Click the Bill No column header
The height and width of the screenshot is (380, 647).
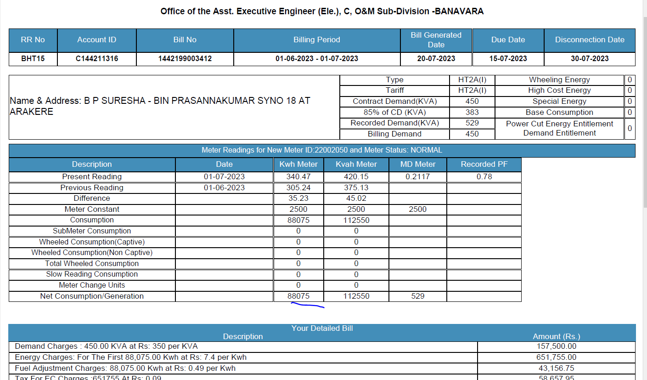point(185,40)
